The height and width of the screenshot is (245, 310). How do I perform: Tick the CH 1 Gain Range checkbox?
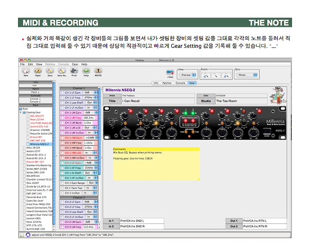[62, 183]
